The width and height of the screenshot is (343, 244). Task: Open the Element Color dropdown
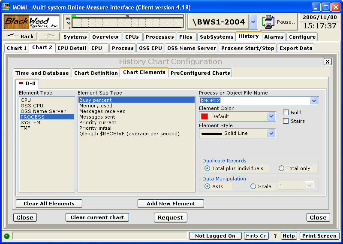tap(271, 116)
